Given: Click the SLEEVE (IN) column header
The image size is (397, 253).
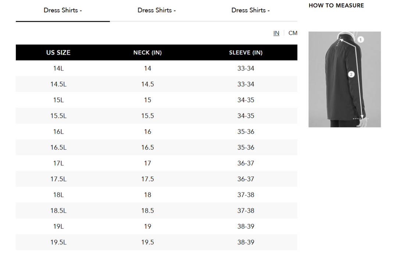Looking at the screenshot, I should pyautogui.click(x=246, y=52).
